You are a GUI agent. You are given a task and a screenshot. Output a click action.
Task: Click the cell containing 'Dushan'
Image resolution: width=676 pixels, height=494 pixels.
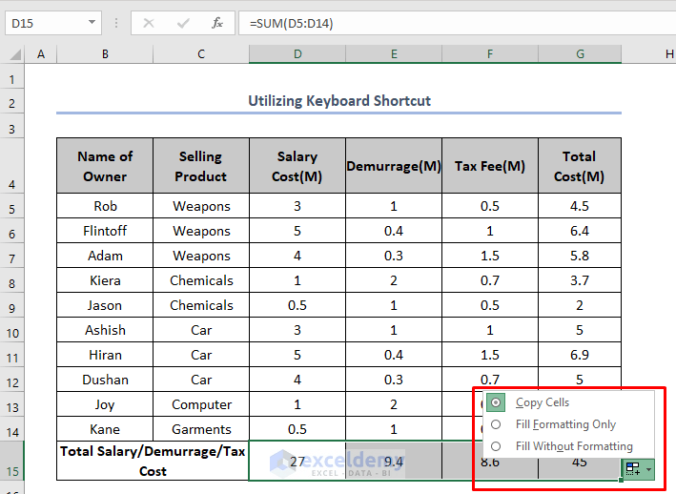point(105,380)
